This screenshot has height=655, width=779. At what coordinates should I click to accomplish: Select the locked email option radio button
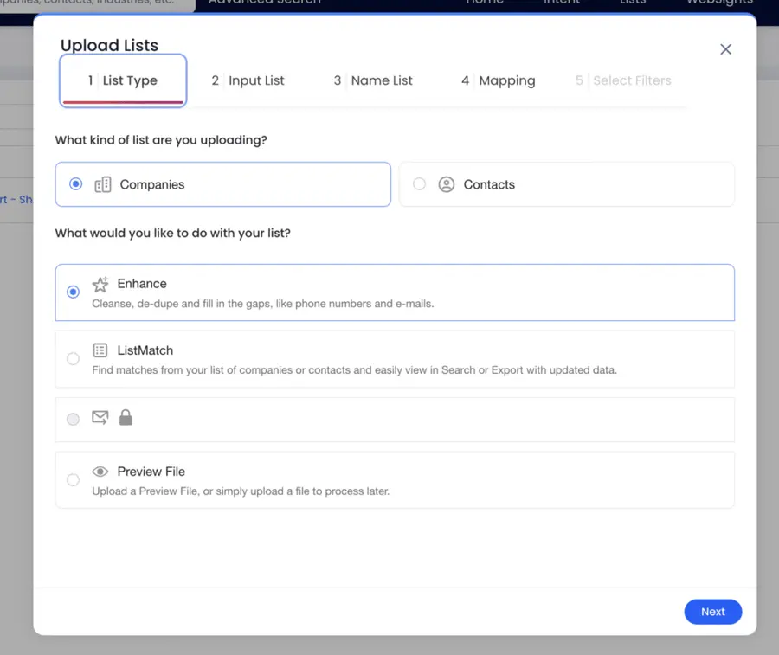point(73,419)
